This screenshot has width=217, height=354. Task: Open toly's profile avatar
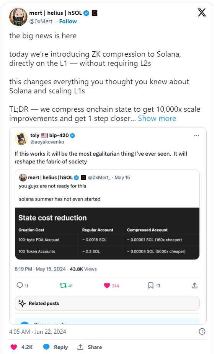pos(21,139)
